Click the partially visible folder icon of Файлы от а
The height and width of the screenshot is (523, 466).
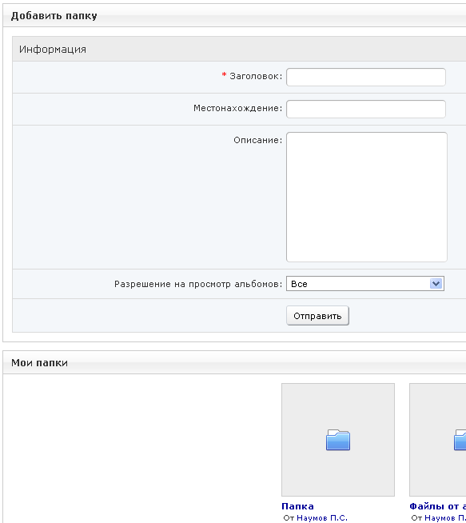coord(460,440)
